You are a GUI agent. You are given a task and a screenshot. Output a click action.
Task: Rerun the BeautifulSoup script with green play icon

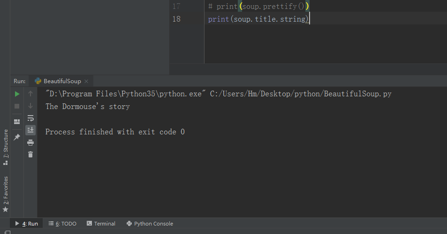17,94
